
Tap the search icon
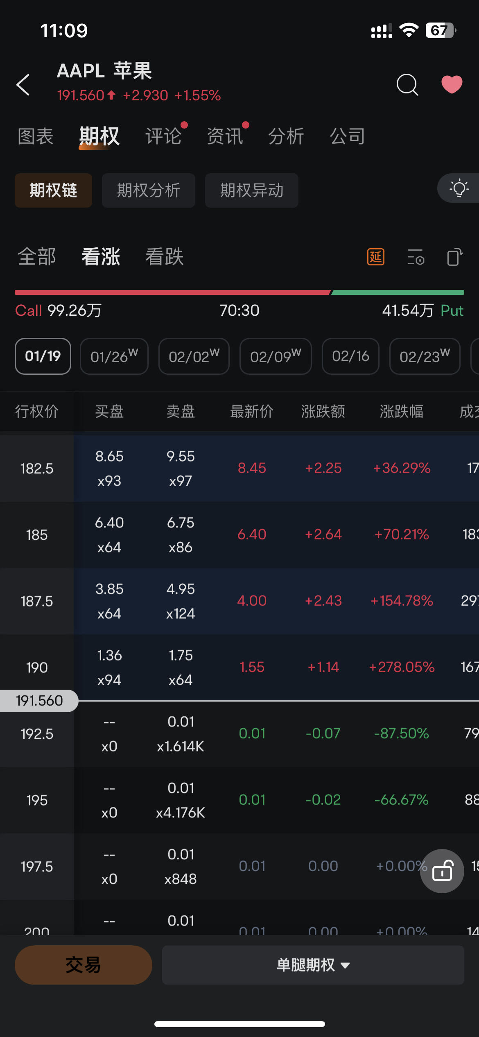pos(407,85)
